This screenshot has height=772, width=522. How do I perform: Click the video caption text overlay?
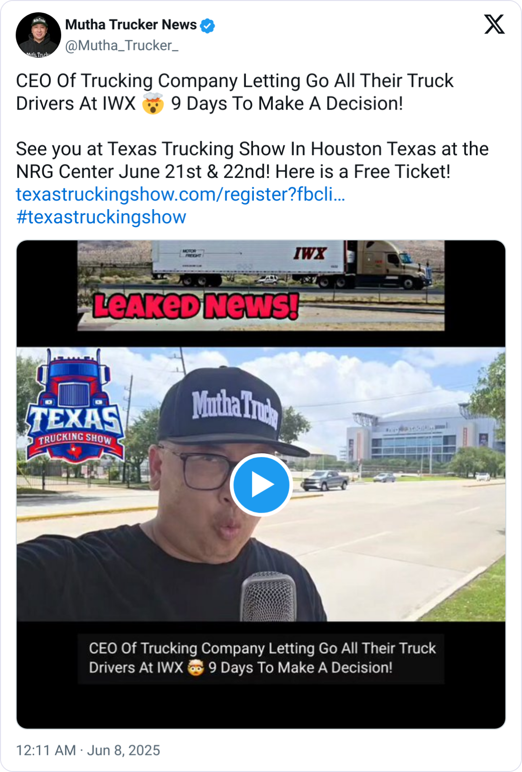(x=261, y=658)
